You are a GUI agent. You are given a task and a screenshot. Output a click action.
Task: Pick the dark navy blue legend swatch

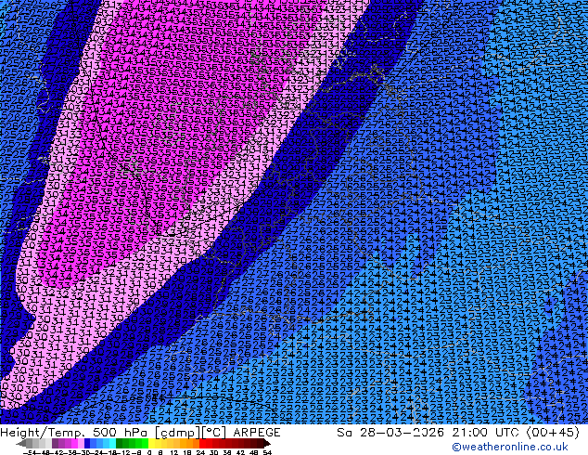[x=87, y=443]
